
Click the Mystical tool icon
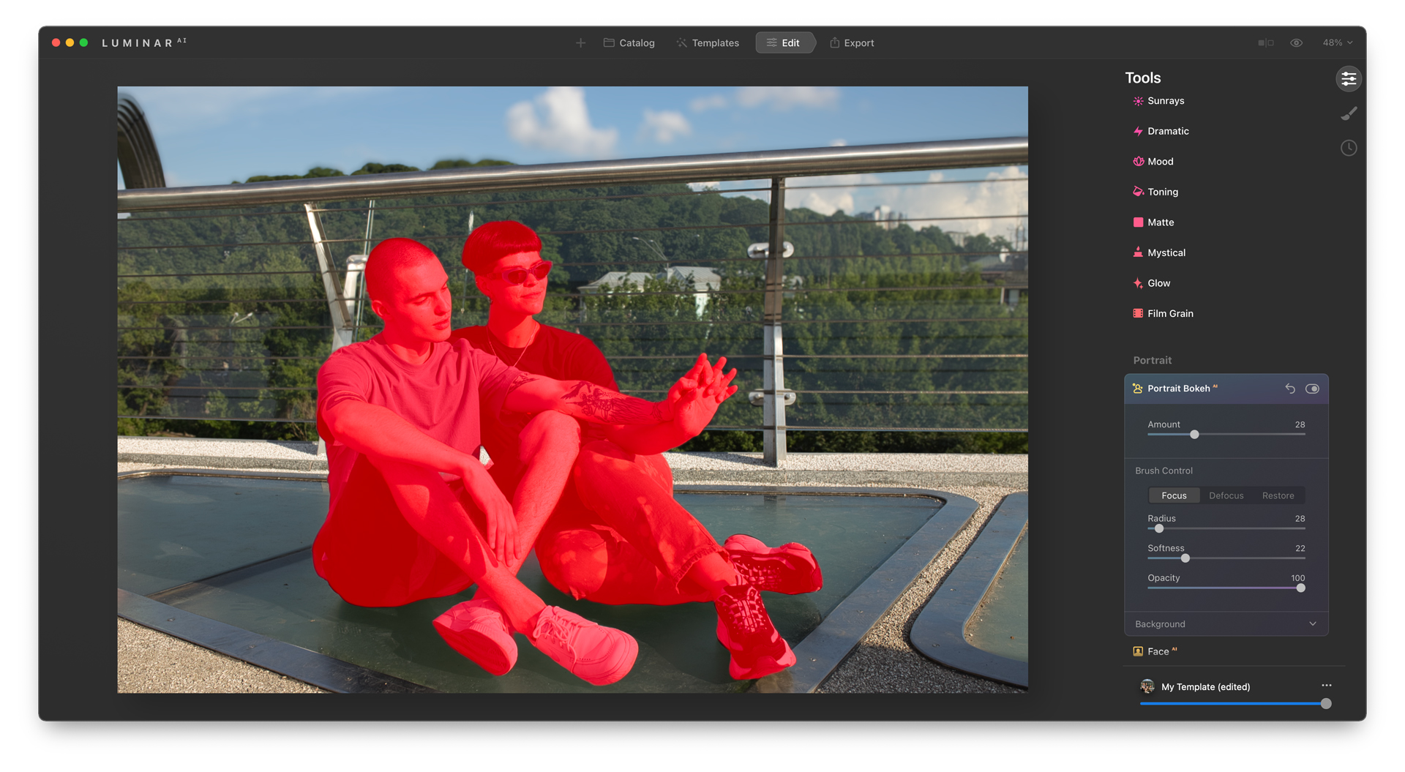[1138, 252]
